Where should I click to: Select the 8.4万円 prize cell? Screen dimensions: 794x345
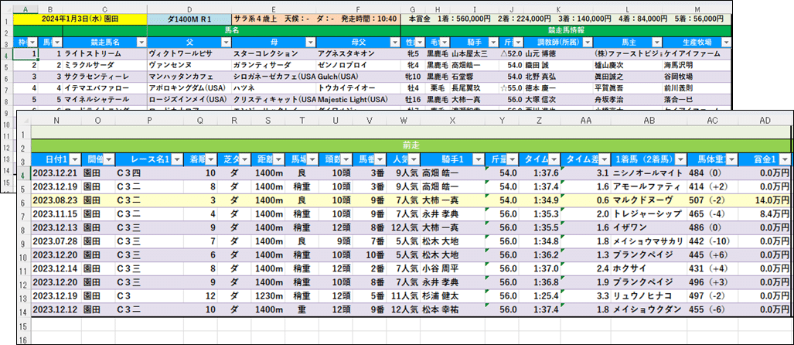point(764,213)
